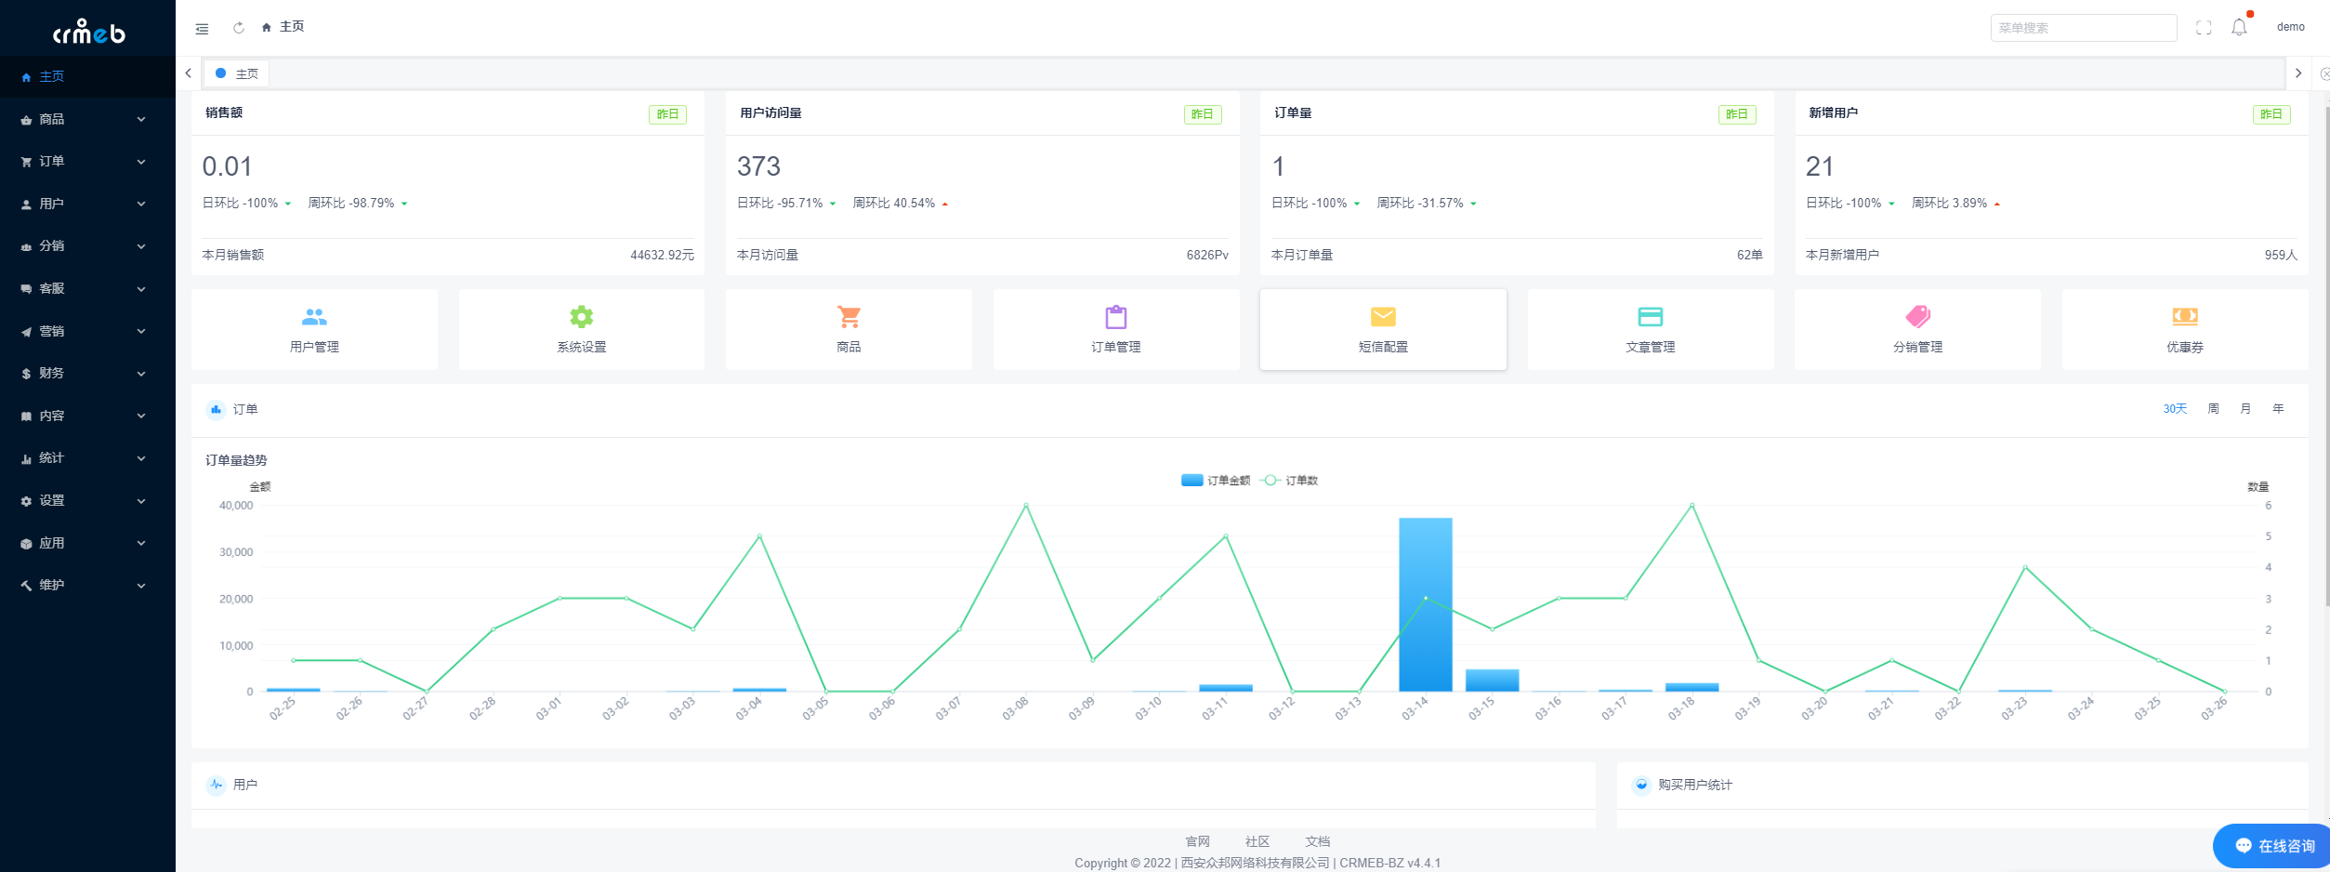The height and width of the screenshot is (872, 2330).
Task: Click the 昨日 tag on 新增用户
Action: 2271,114
